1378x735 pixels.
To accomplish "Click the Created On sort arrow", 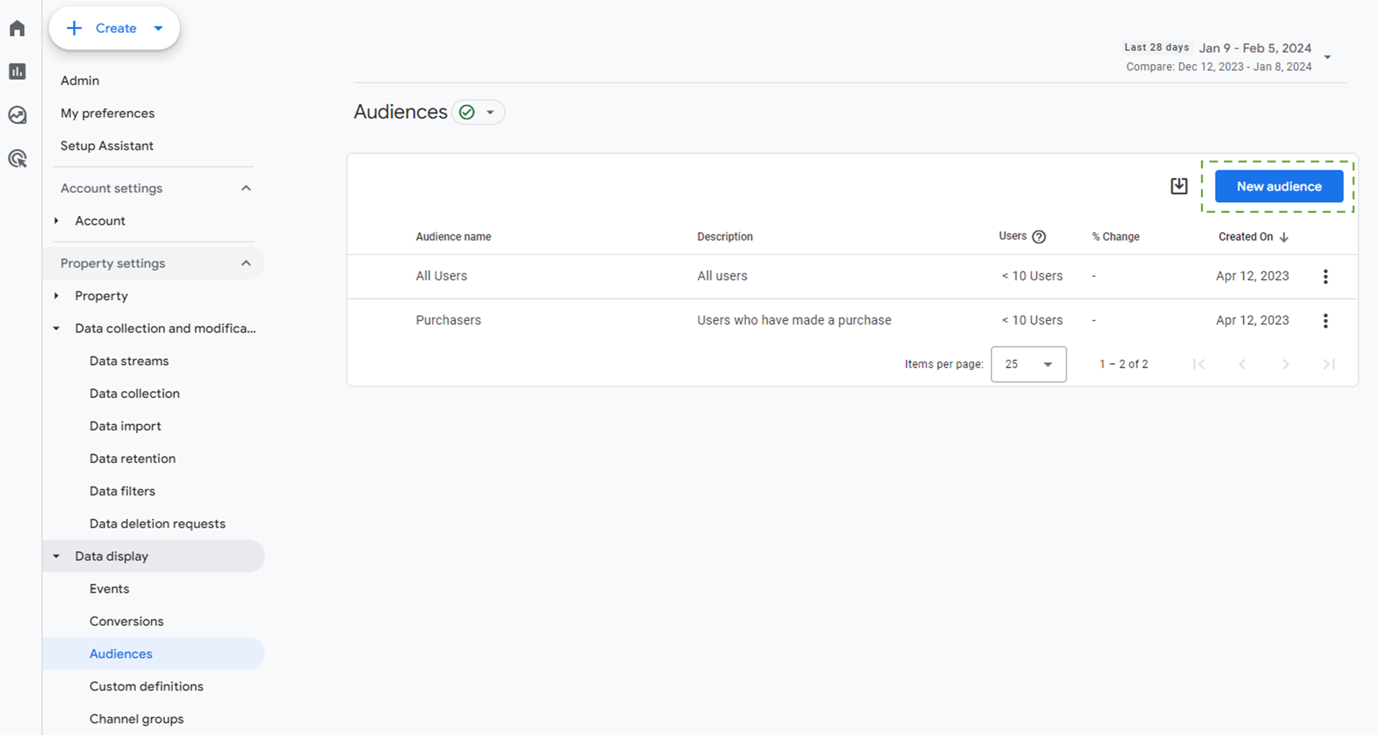I will point(1284,237).
